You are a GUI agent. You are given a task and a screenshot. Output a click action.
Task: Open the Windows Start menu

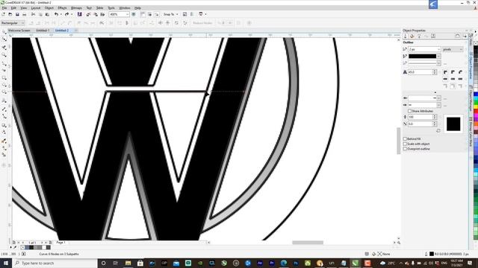[5, 263]
